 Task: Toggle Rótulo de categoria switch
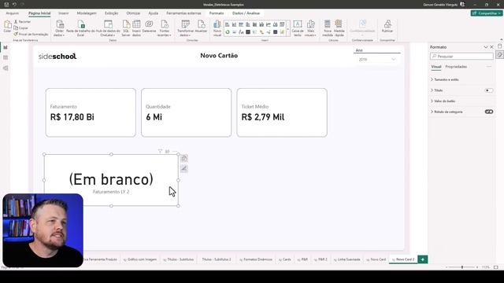[x=488, y=112]
